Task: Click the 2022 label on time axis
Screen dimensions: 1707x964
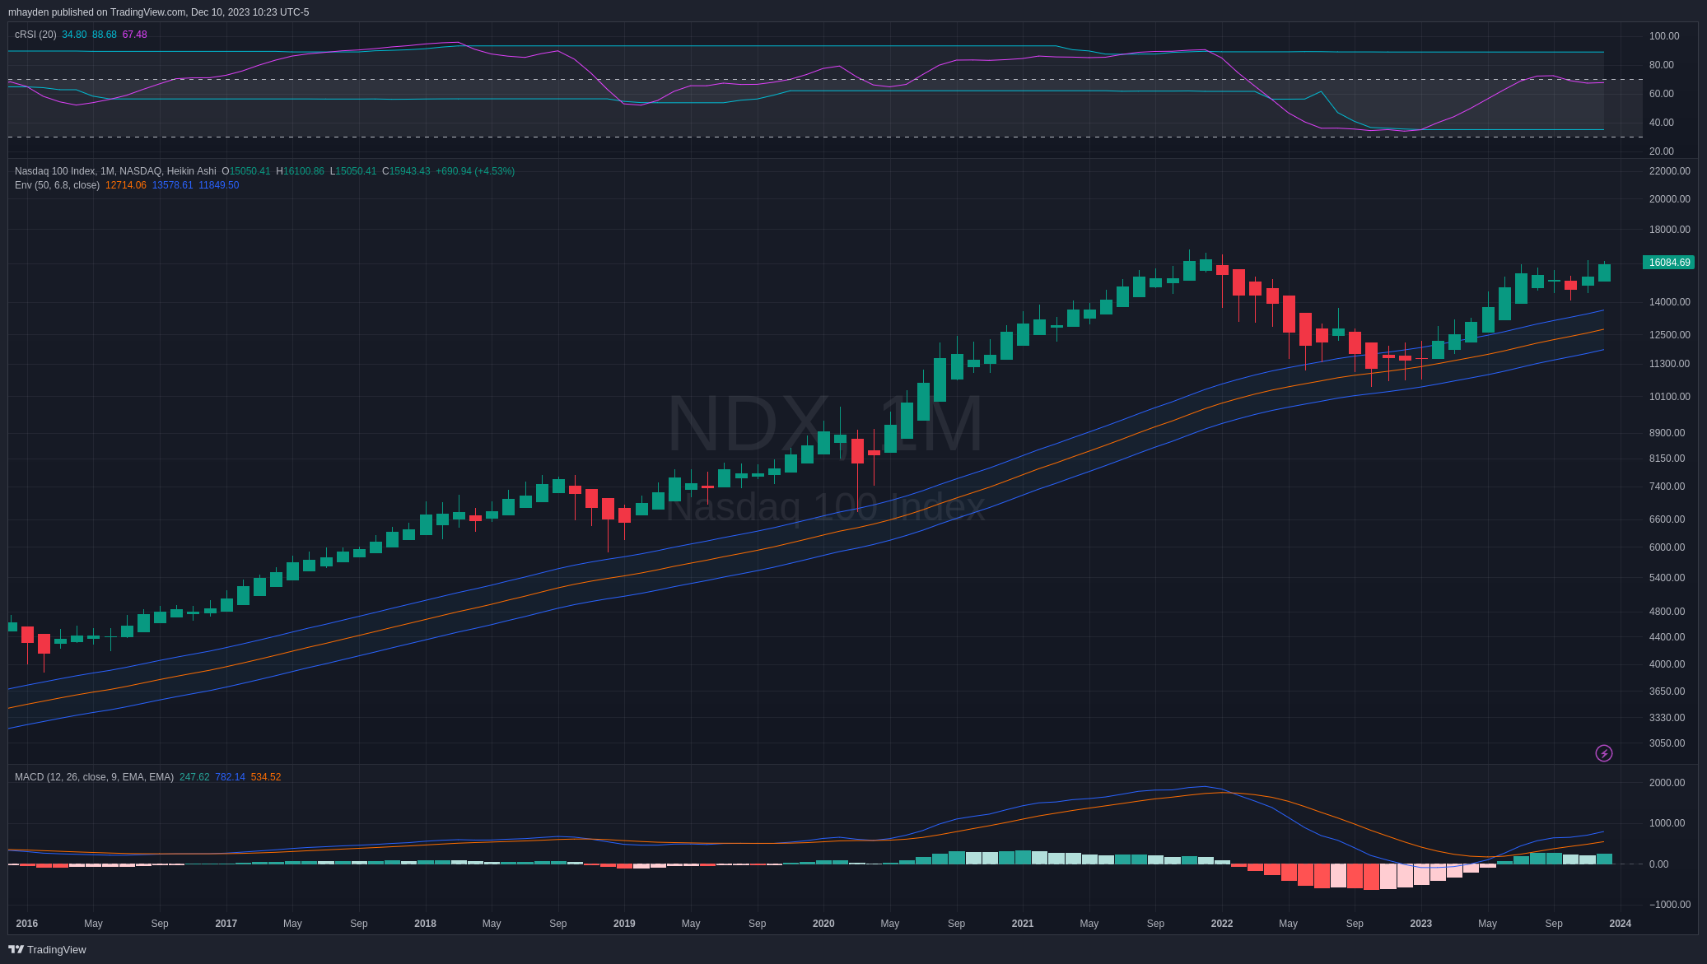Action: 1222,924
